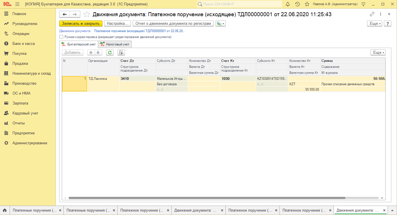
Task: Select row number 1 cell
Action: tap(75, 84)
